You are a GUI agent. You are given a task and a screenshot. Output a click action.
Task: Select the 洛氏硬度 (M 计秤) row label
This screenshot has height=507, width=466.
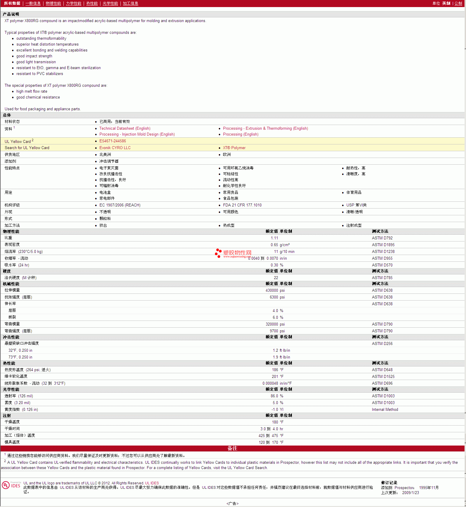pyautogui.click(x=21, y=278)
